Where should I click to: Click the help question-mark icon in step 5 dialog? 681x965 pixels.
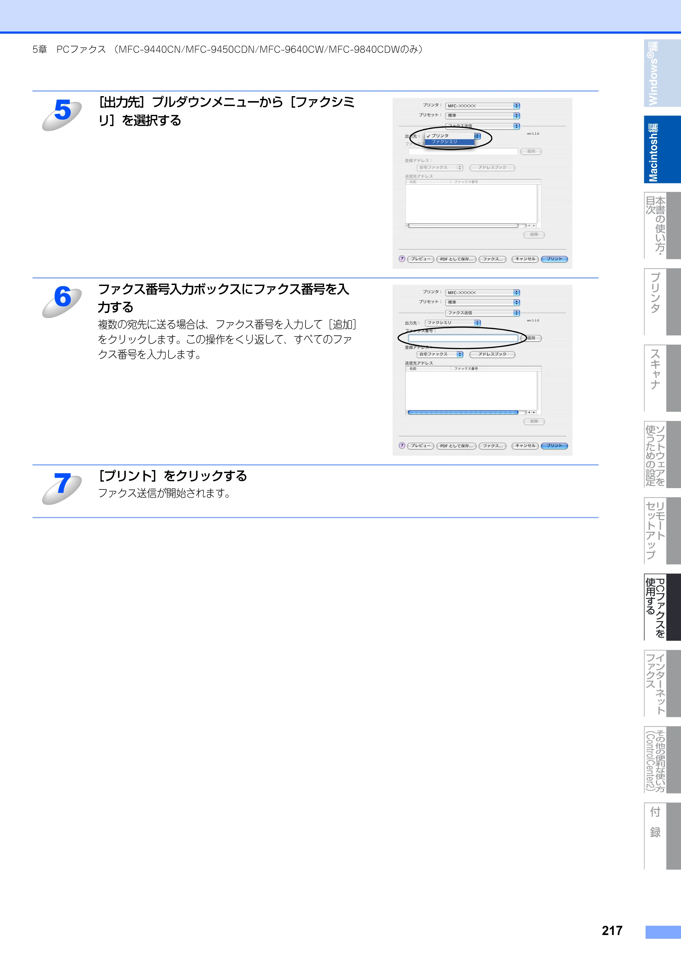point(402,259)
